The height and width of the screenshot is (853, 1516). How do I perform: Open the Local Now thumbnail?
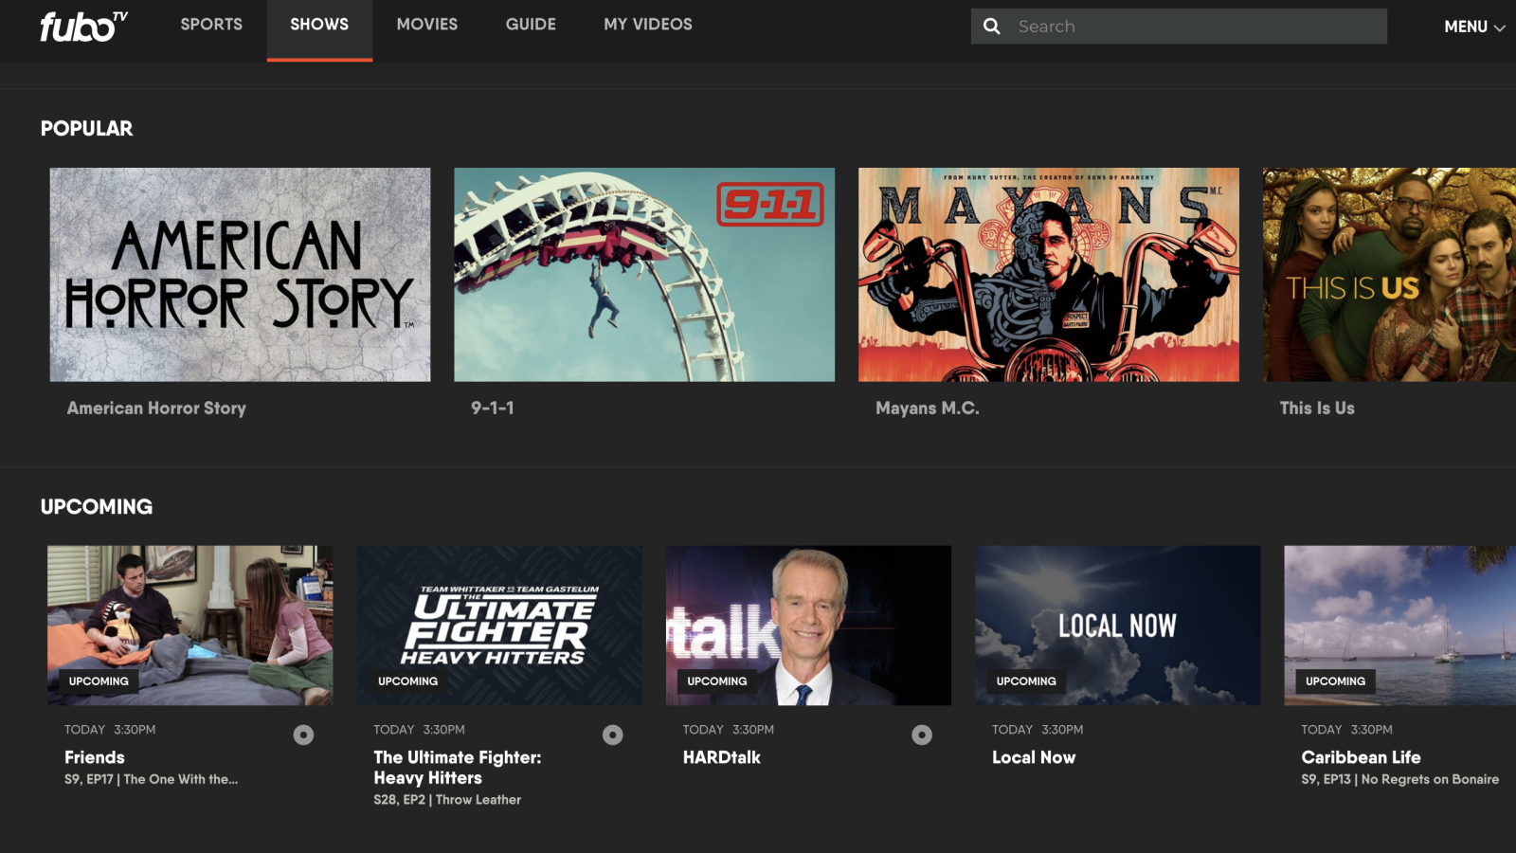pyautogui.click(x=1118, y=626)
